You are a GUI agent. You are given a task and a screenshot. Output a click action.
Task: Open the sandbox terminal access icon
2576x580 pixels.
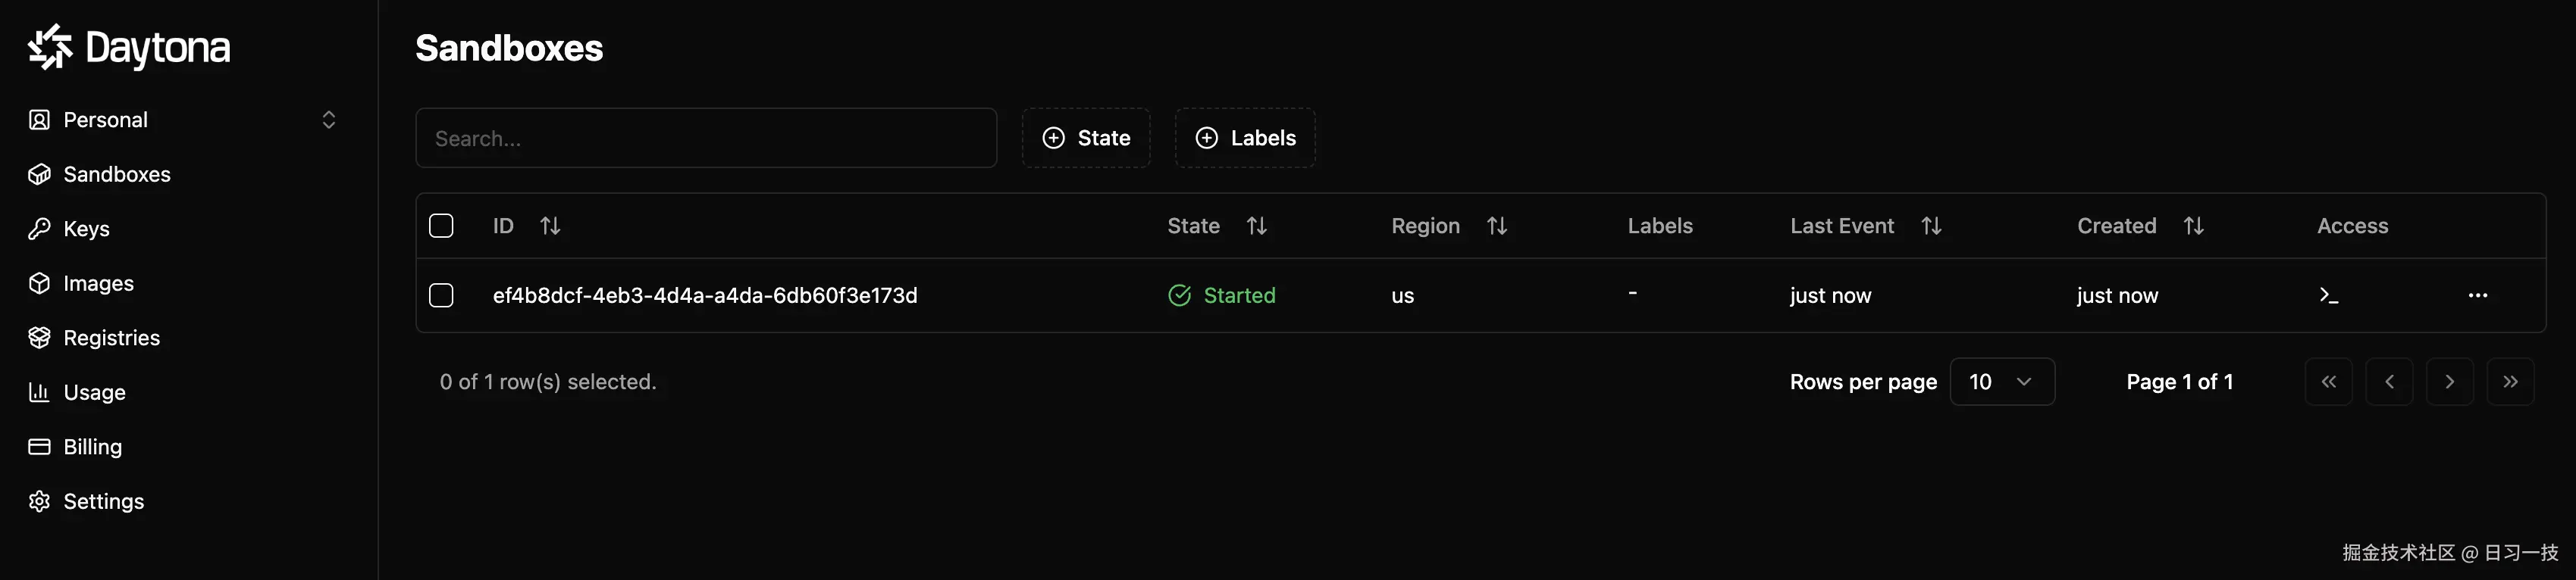click(2328, 295)
